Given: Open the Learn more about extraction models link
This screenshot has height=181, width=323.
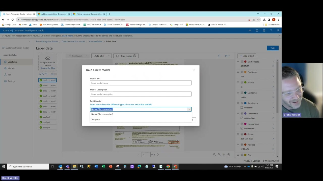Looking at the screenshot, I should (x=121, y=104).
